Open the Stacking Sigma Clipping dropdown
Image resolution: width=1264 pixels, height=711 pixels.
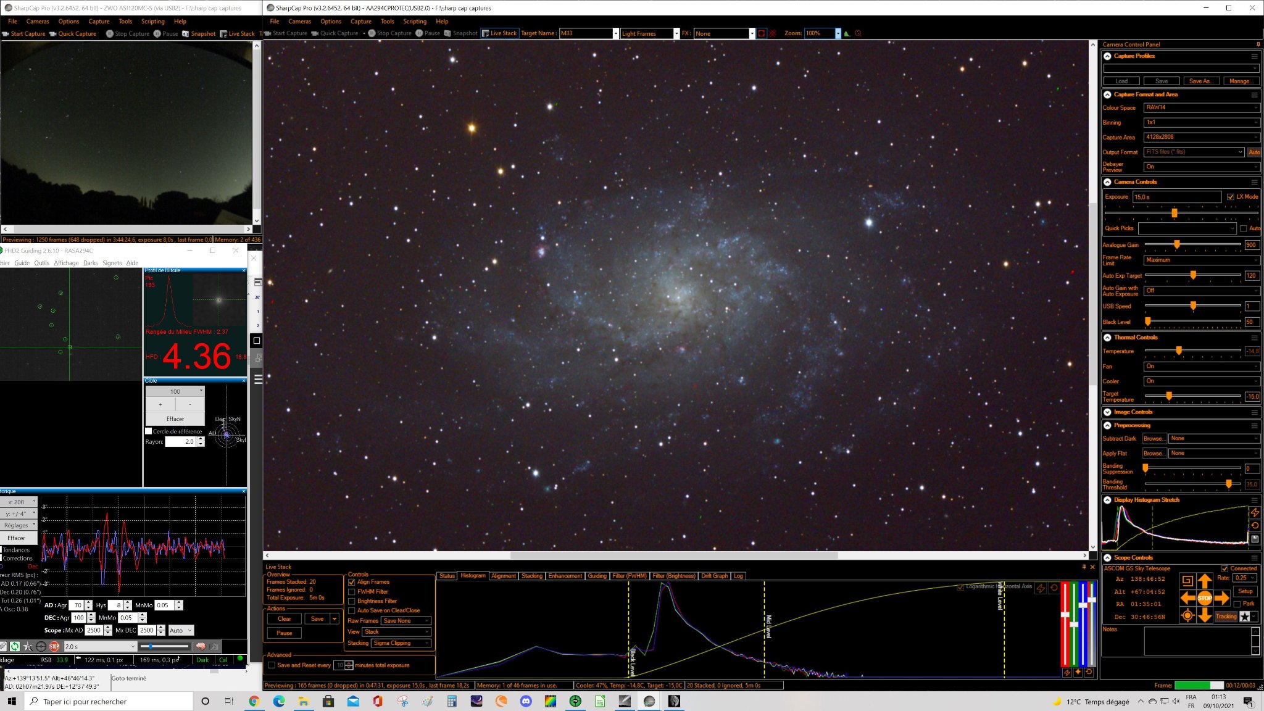coord(401,643)
